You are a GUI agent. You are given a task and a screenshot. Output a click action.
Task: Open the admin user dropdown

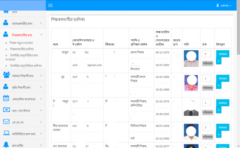pos(224,5)
